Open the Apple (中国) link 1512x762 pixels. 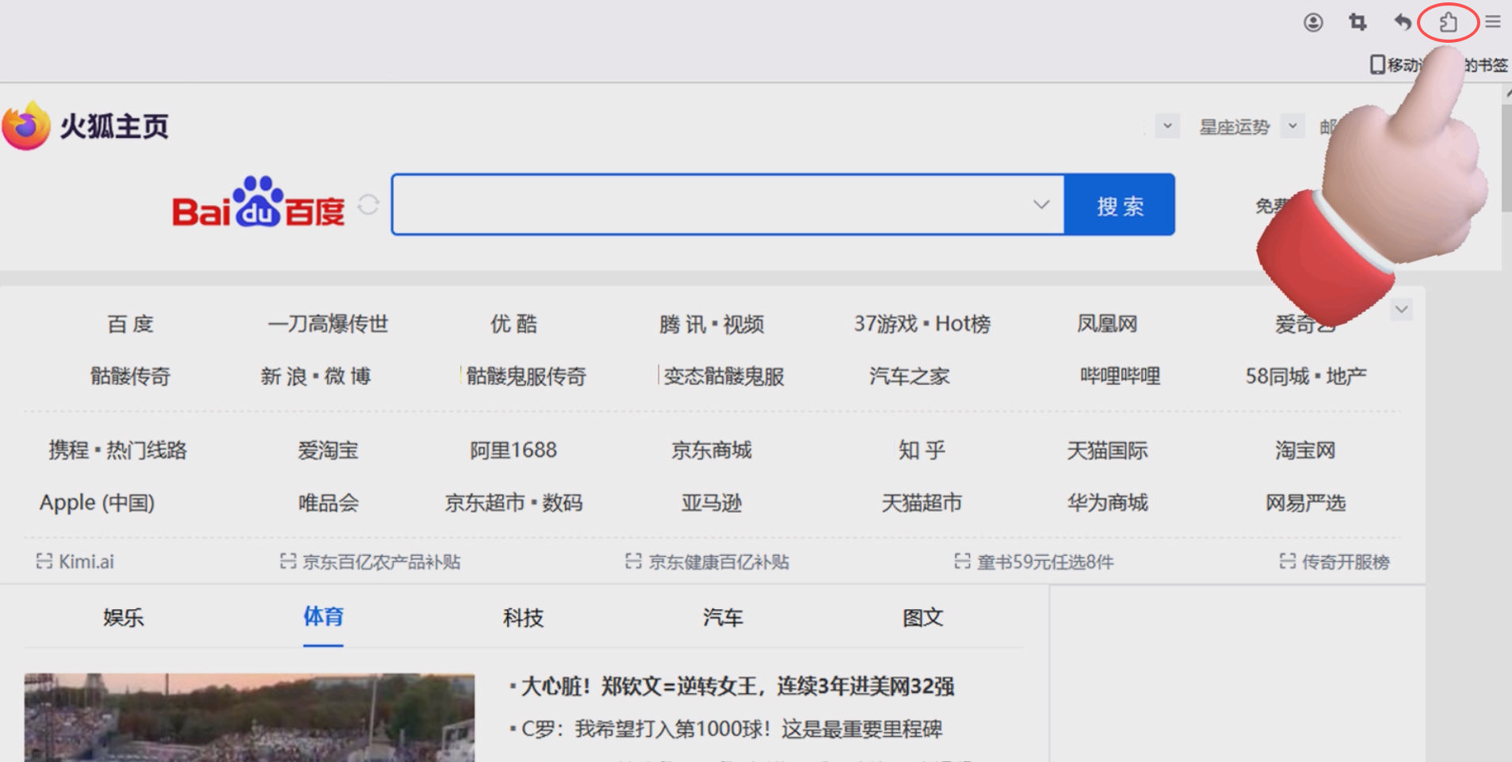point(97,502)
